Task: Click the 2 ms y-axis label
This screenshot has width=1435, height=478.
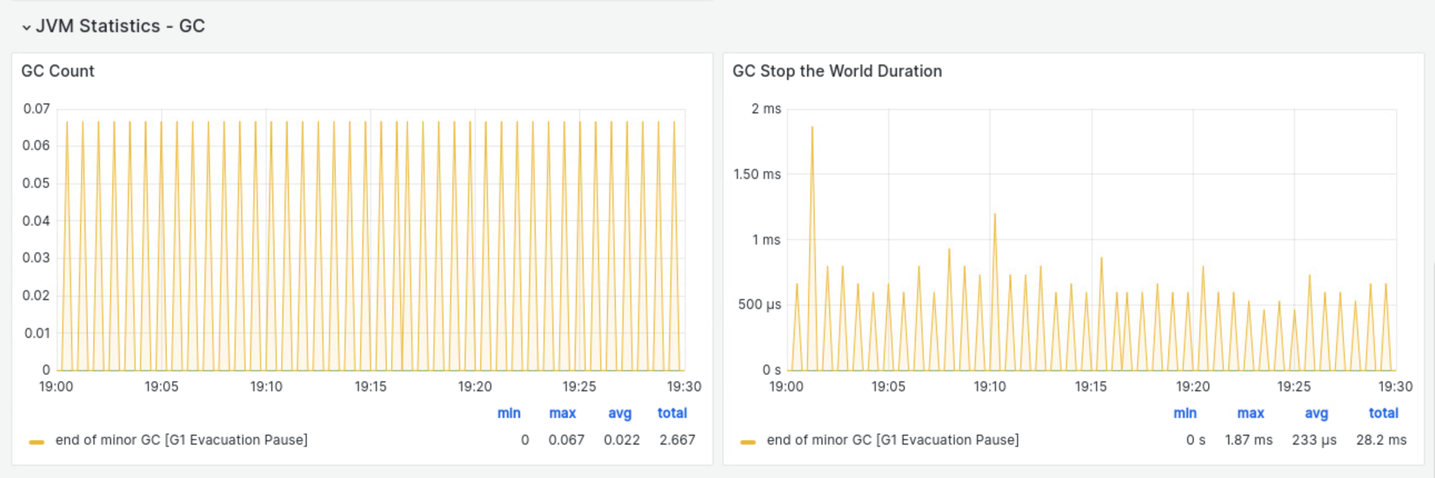Action: click(x=766, y=108)
